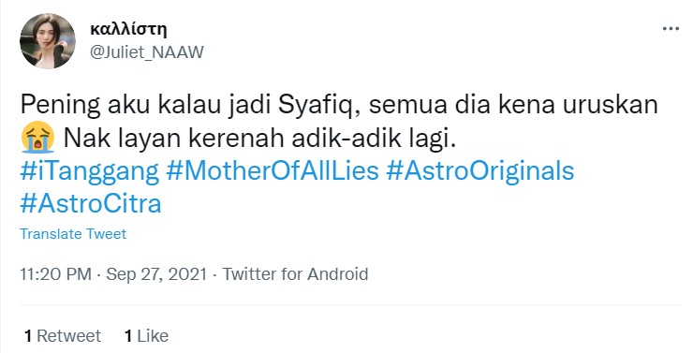Follow the #MotherOfAllLies hashtag link
The width and height of the screenshot is (693, 353).
(x=273, y=171)
